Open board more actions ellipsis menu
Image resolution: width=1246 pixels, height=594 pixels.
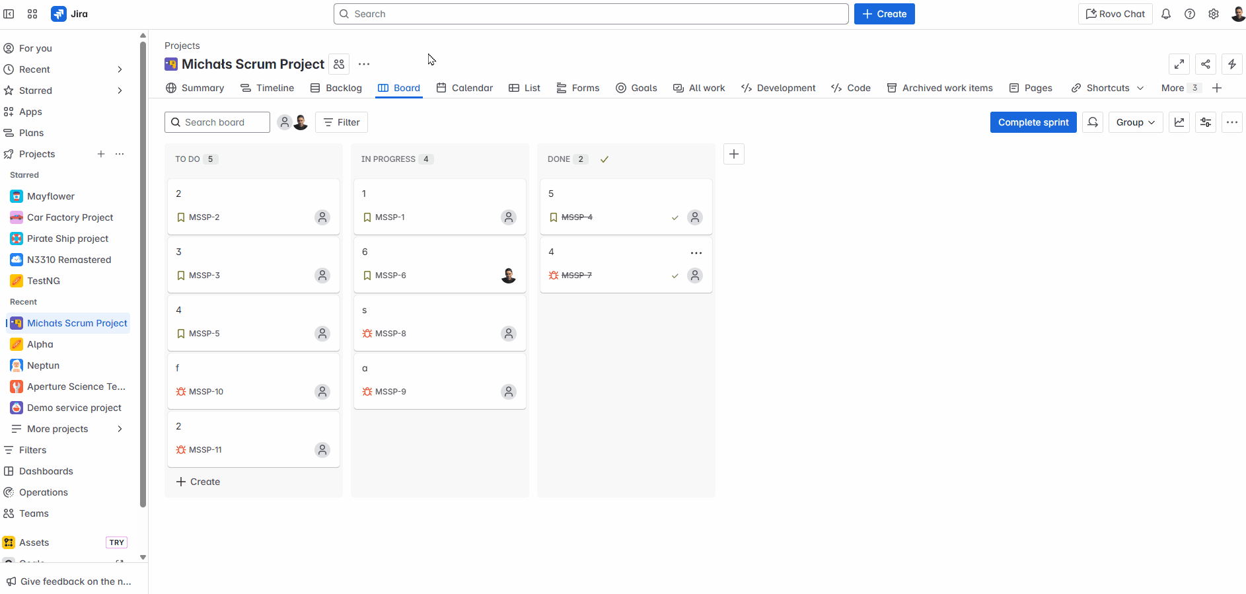tap(1232, 122)
